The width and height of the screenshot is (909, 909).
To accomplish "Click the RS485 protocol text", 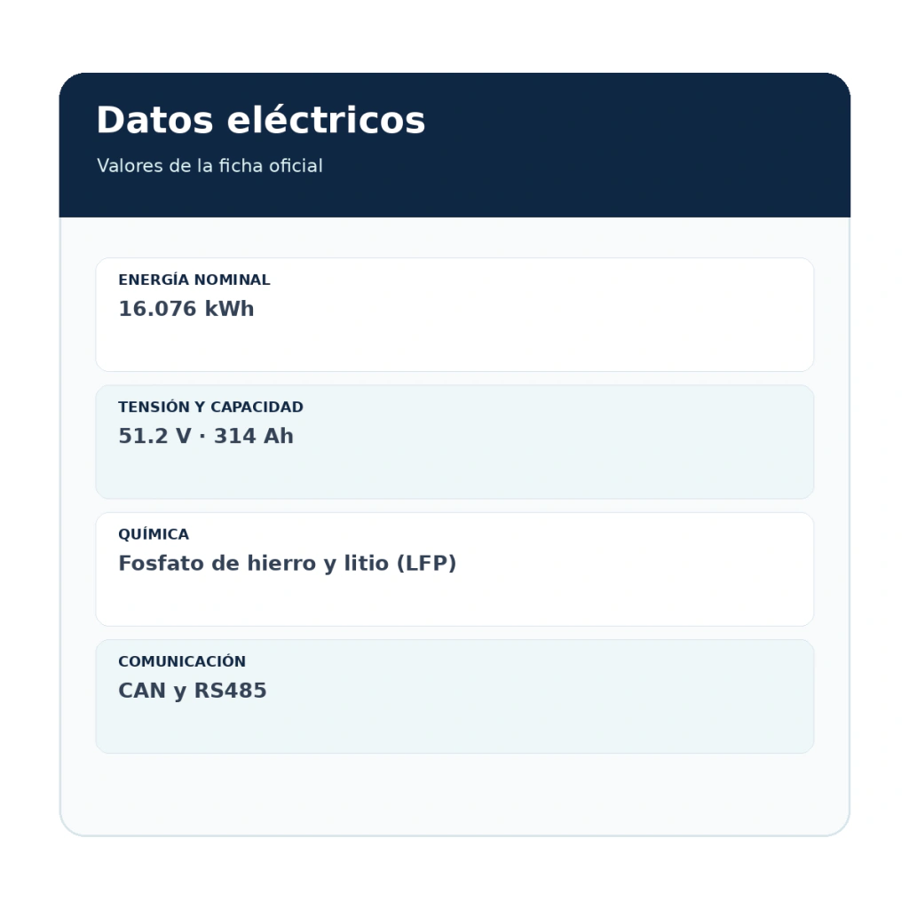I will pyautogui.click(x=230, y=691).
